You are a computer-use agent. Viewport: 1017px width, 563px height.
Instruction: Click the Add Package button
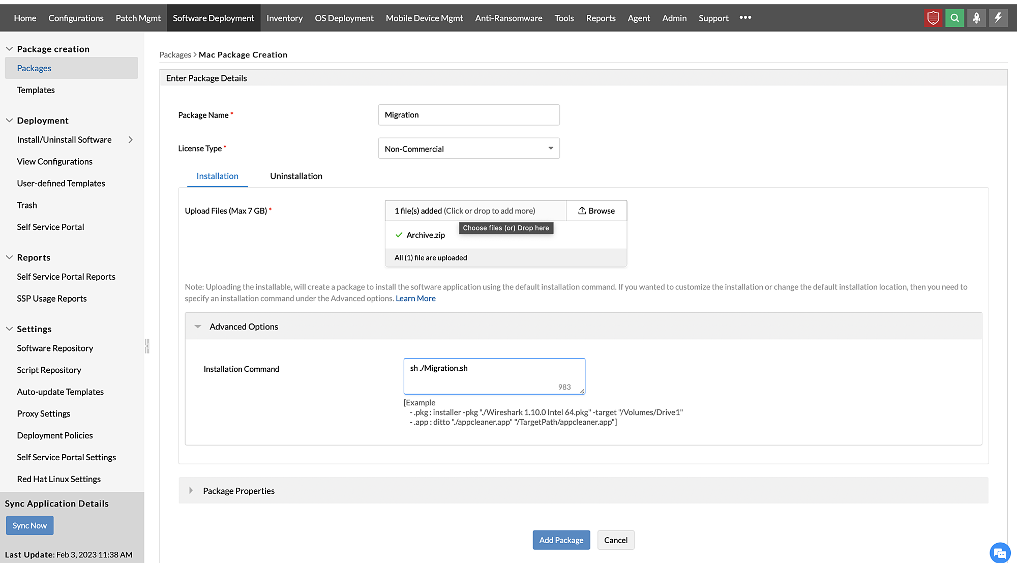(561, 540)
